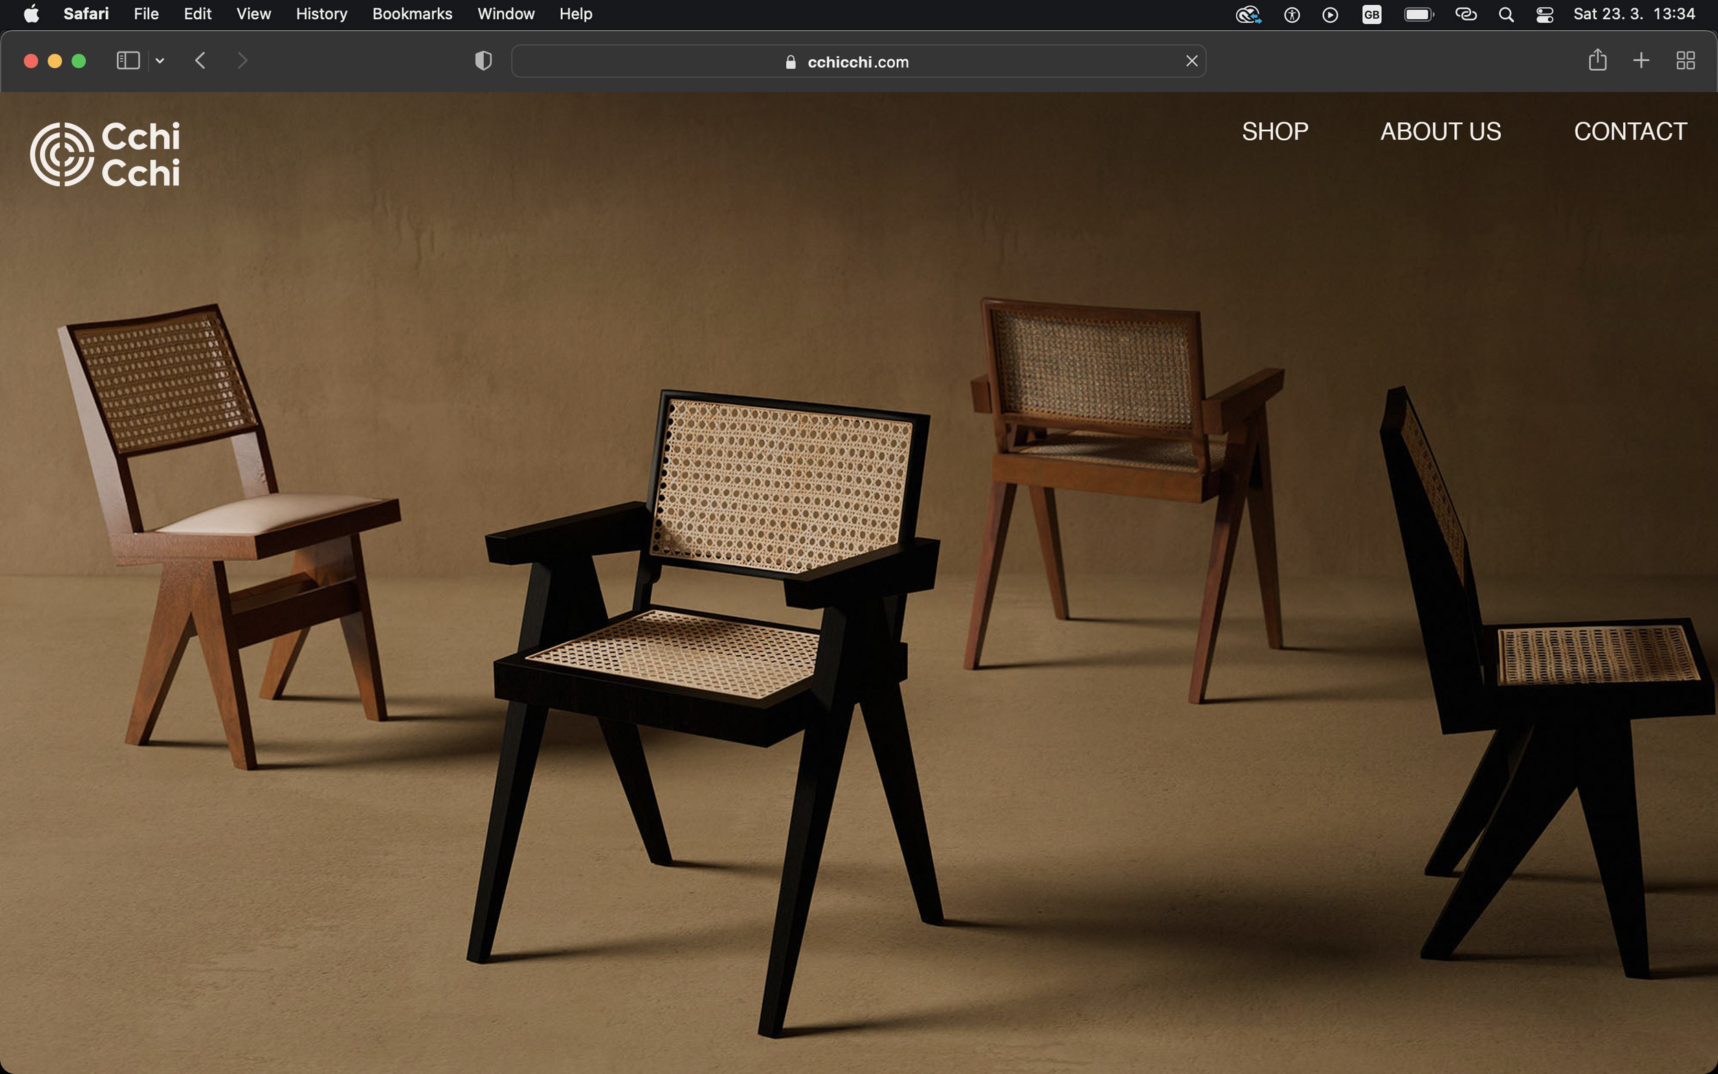Image resolution: width=1718 pixels, height=1074 pixels.
Task: Click the Cchi Cchi logo
Action: pos(105,154)
